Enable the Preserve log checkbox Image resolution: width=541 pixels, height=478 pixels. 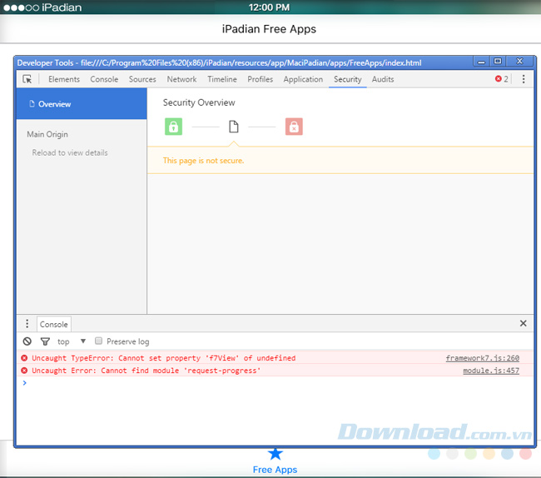click(98, 341)
